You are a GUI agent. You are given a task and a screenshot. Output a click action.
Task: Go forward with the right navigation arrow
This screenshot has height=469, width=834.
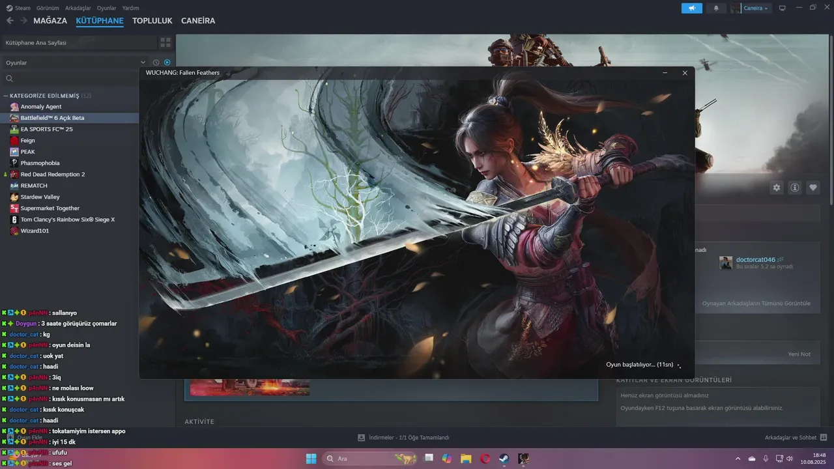(x=23, y=21)
